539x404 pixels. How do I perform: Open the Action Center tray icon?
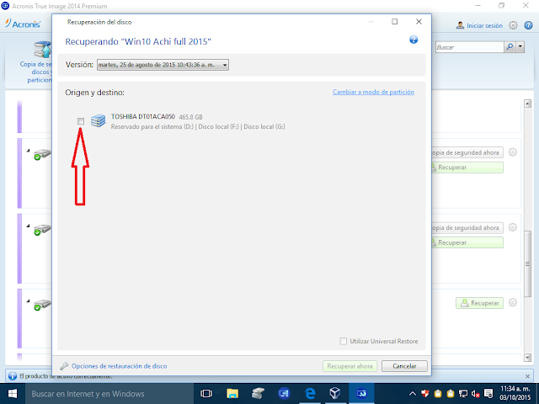[488, 394]
